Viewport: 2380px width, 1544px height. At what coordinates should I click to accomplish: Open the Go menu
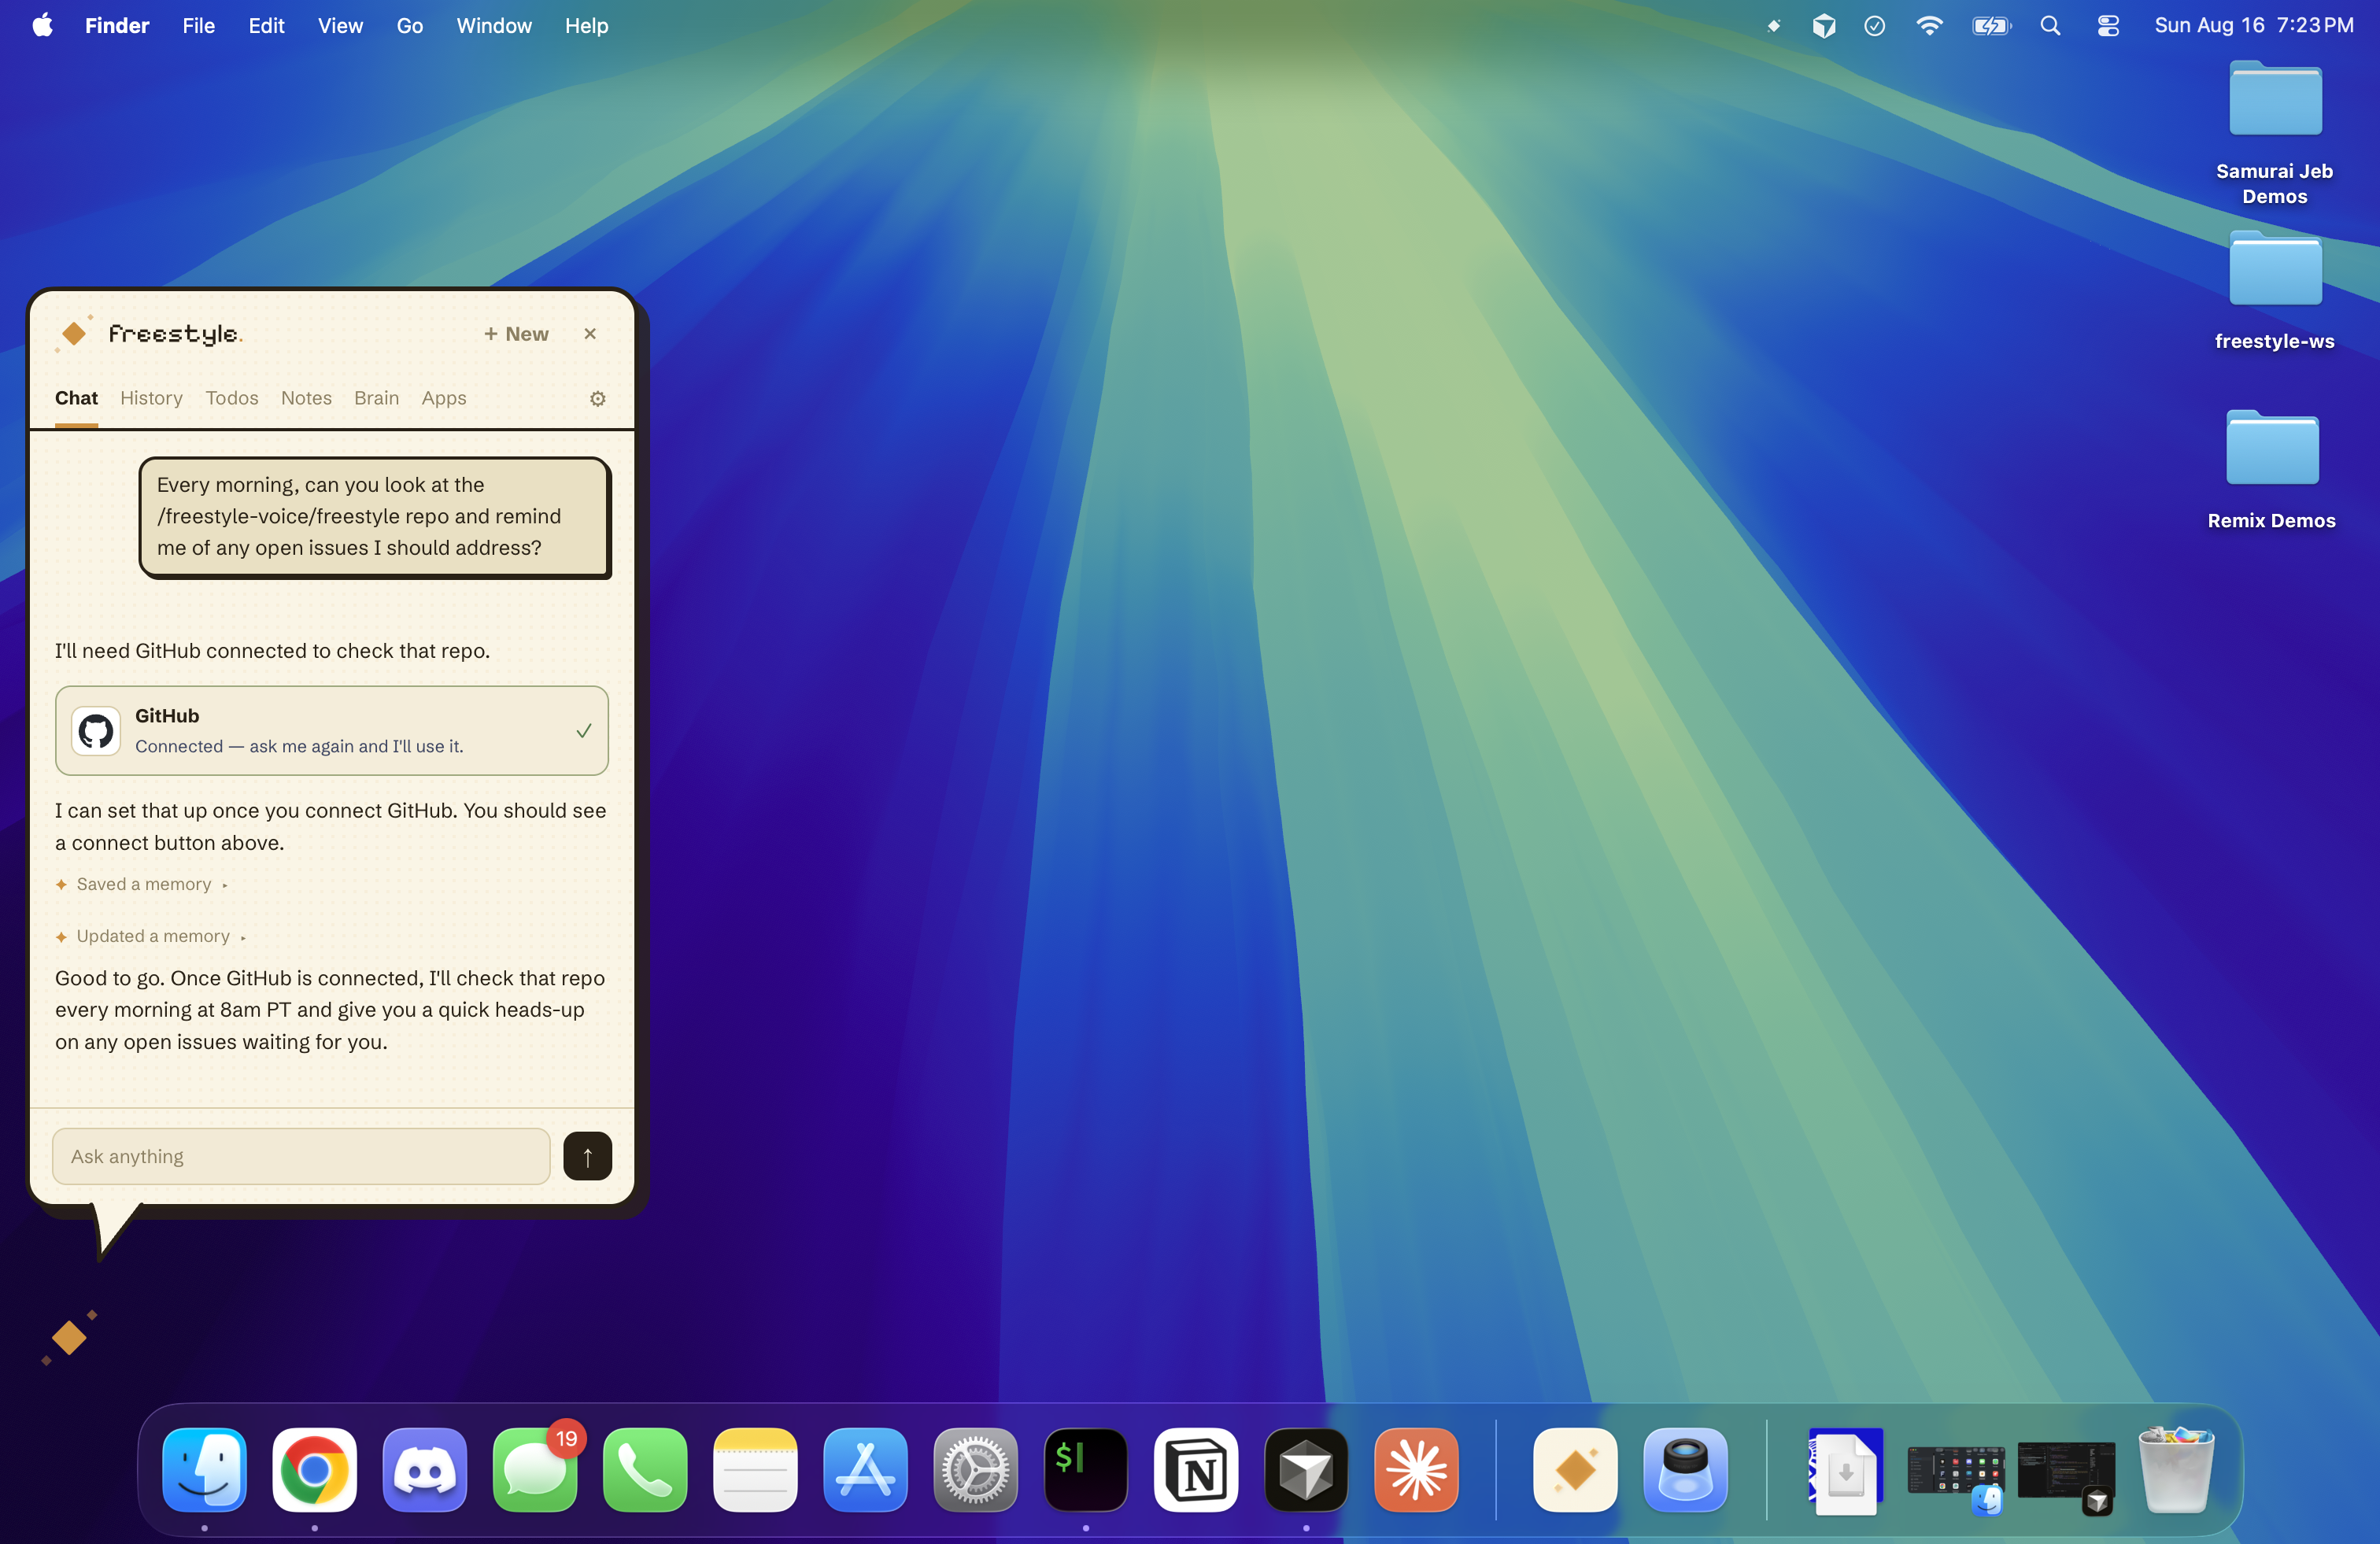(410, 25)
